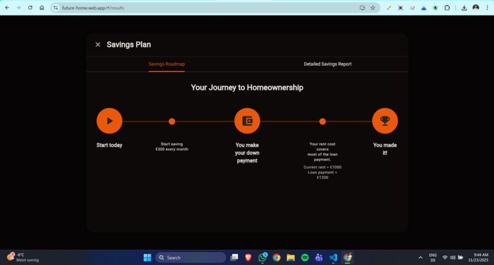Open the Windows Start menu
Viewport: 494px width, 265px height.
pyautogui.click(x=147, y=258)
